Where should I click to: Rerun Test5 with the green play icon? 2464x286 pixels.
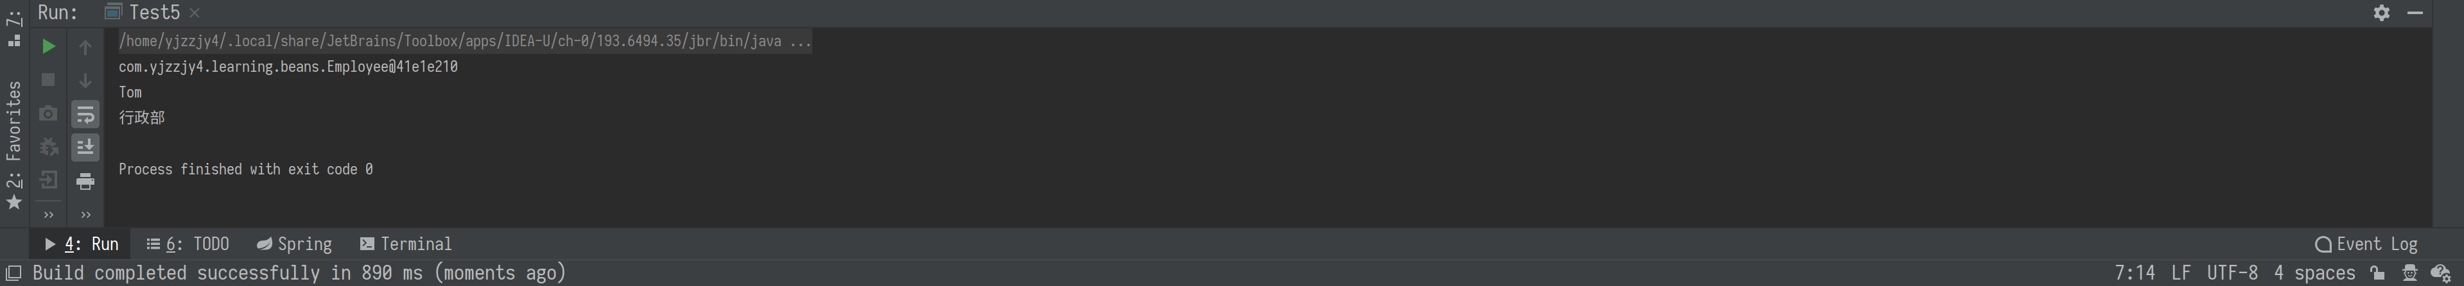pos(49,46)
